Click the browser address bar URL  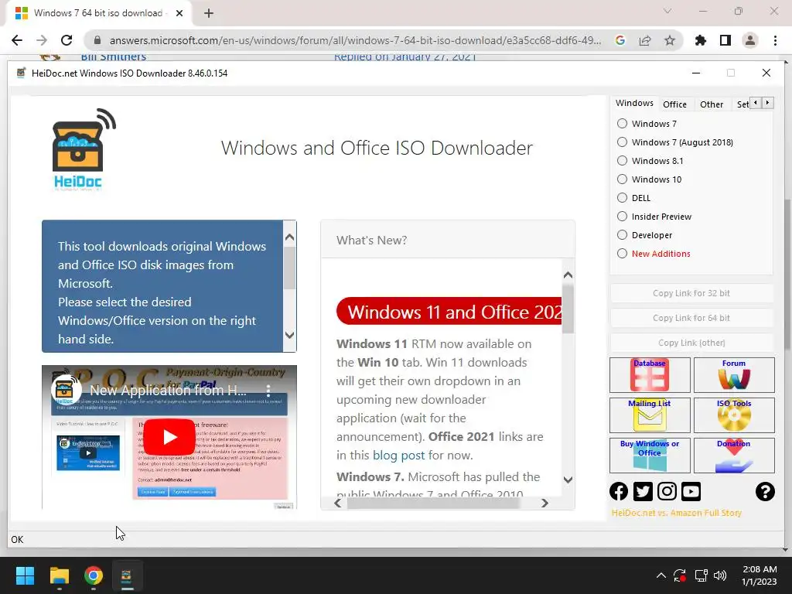click(x=355, y=40)
